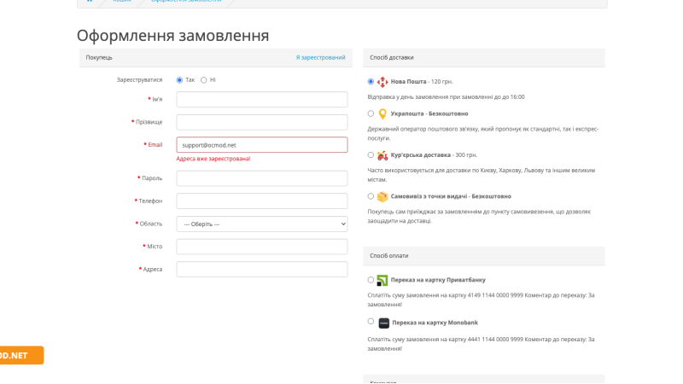The image size is (683, 384).
Task: Focus the Ім'я input field
Action: 262,99
